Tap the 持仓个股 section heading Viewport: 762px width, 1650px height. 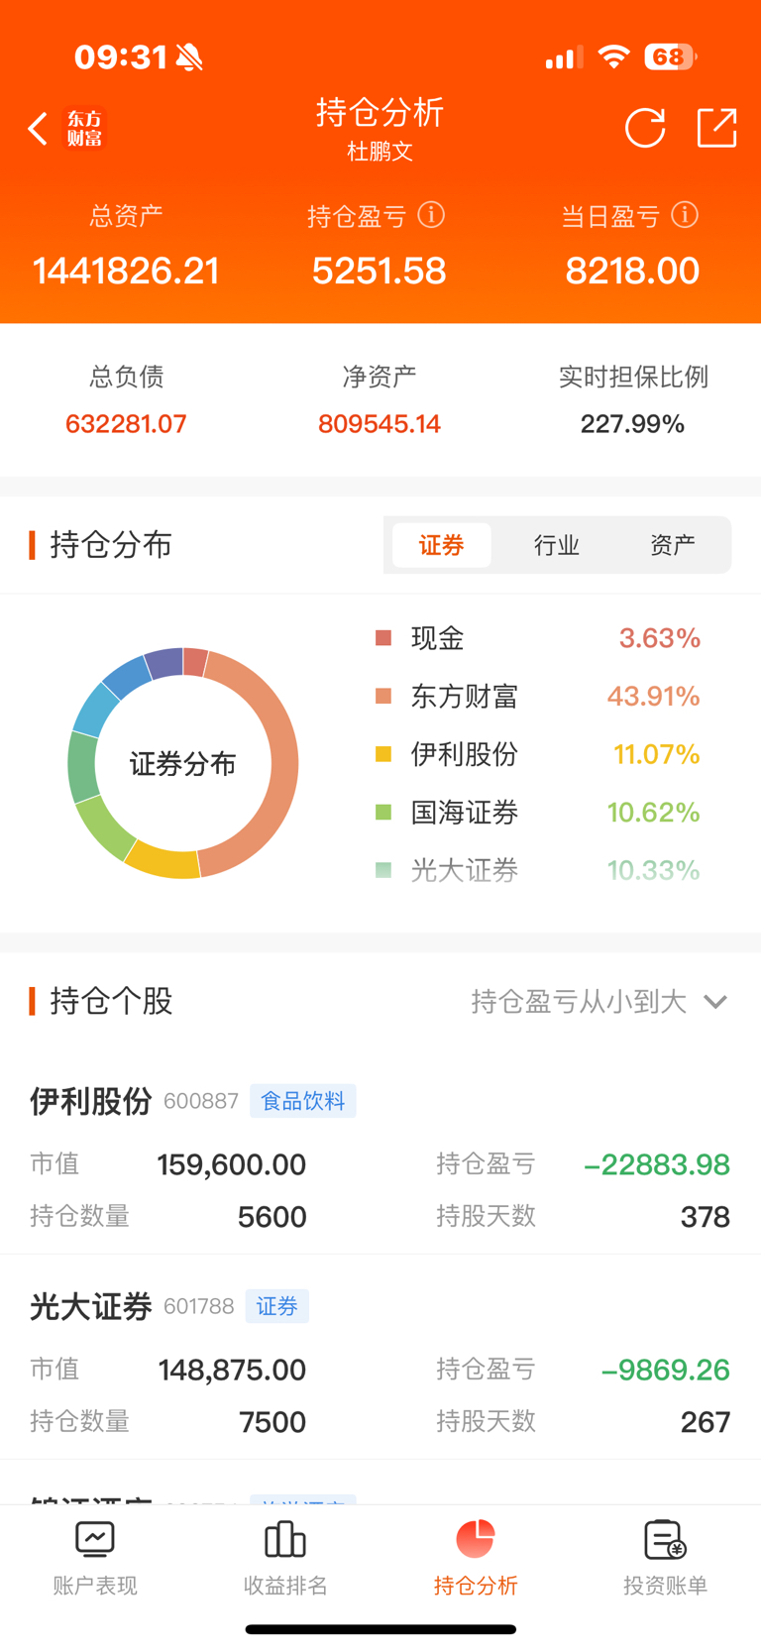point(111,1002)
